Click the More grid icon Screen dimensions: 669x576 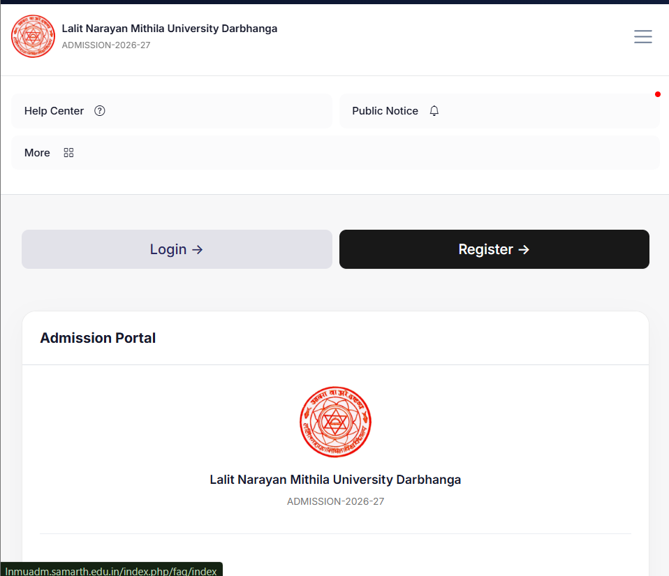point(68,153)
